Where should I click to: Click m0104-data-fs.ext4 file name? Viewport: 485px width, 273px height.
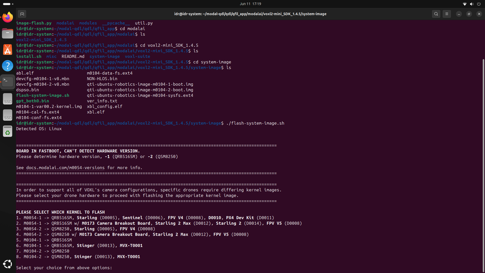pos(110,73)
